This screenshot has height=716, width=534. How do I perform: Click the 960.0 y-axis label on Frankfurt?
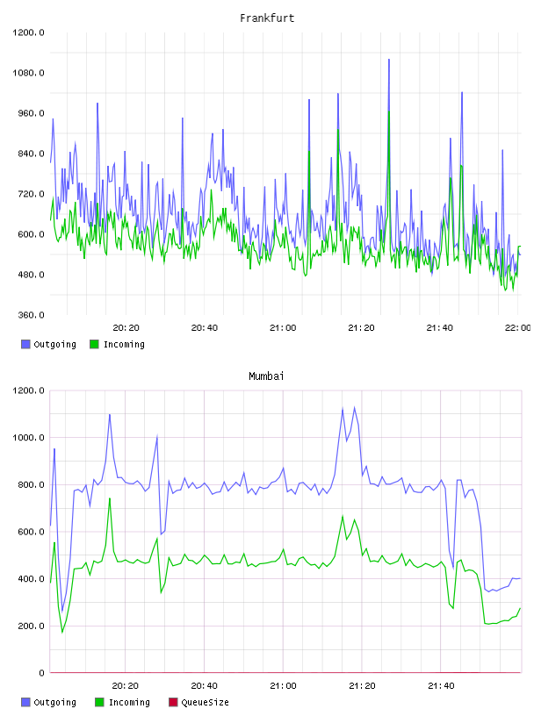(x=31, y=113)
